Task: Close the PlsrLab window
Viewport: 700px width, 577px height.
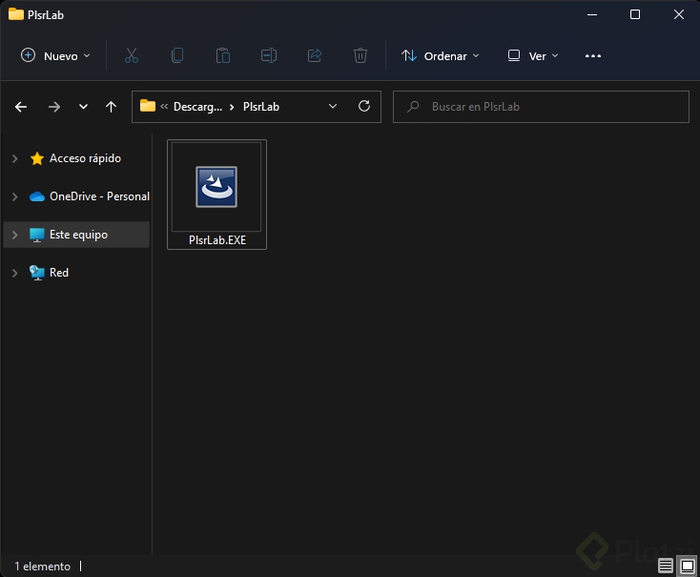Action: point(679,14)
